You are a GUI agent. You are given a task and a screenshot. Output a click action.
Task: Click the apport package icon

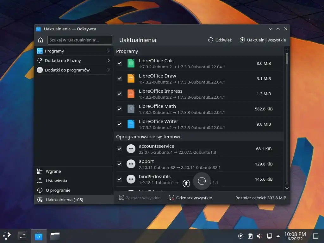point(131,164)
